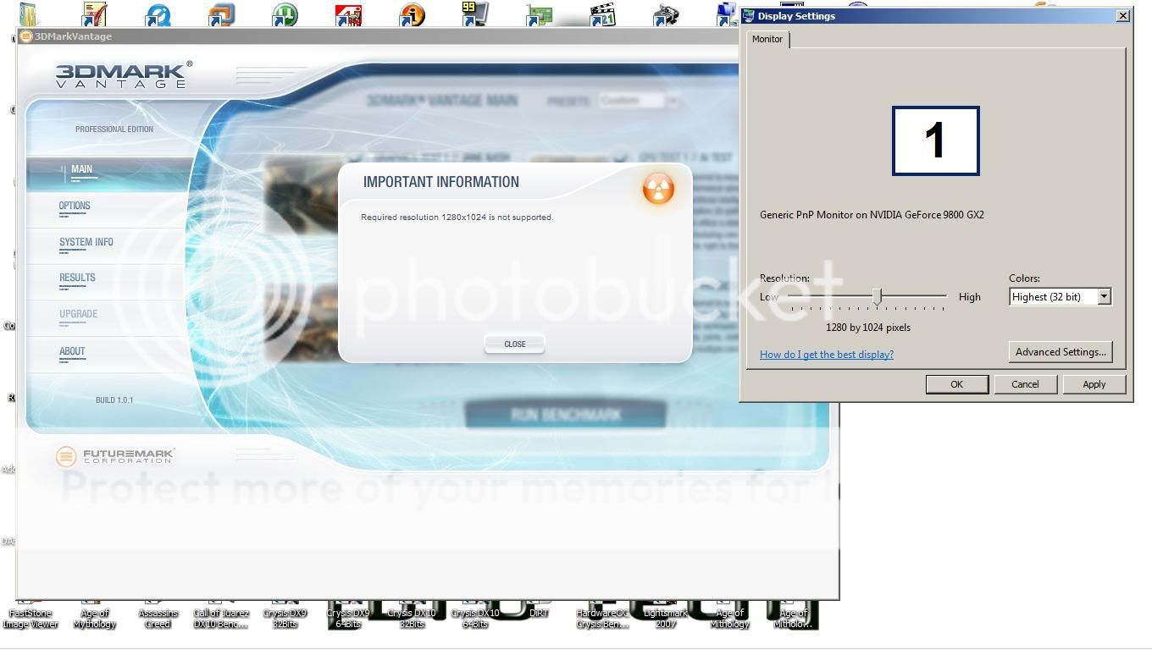
Task: Click the BUILD 1.0.1 version text
Action: point(114,400)
